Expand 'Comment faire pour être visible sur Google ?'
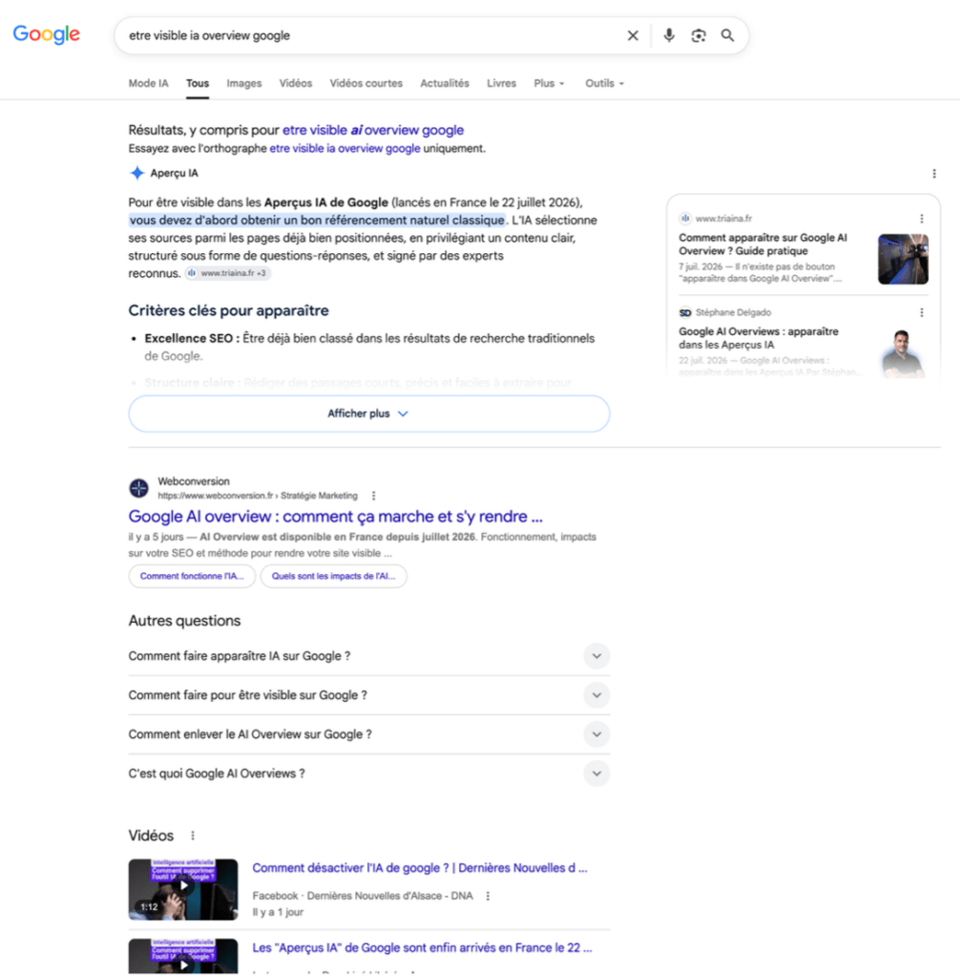The width and height of the screenshot is (963, 978). coord(369,696)
